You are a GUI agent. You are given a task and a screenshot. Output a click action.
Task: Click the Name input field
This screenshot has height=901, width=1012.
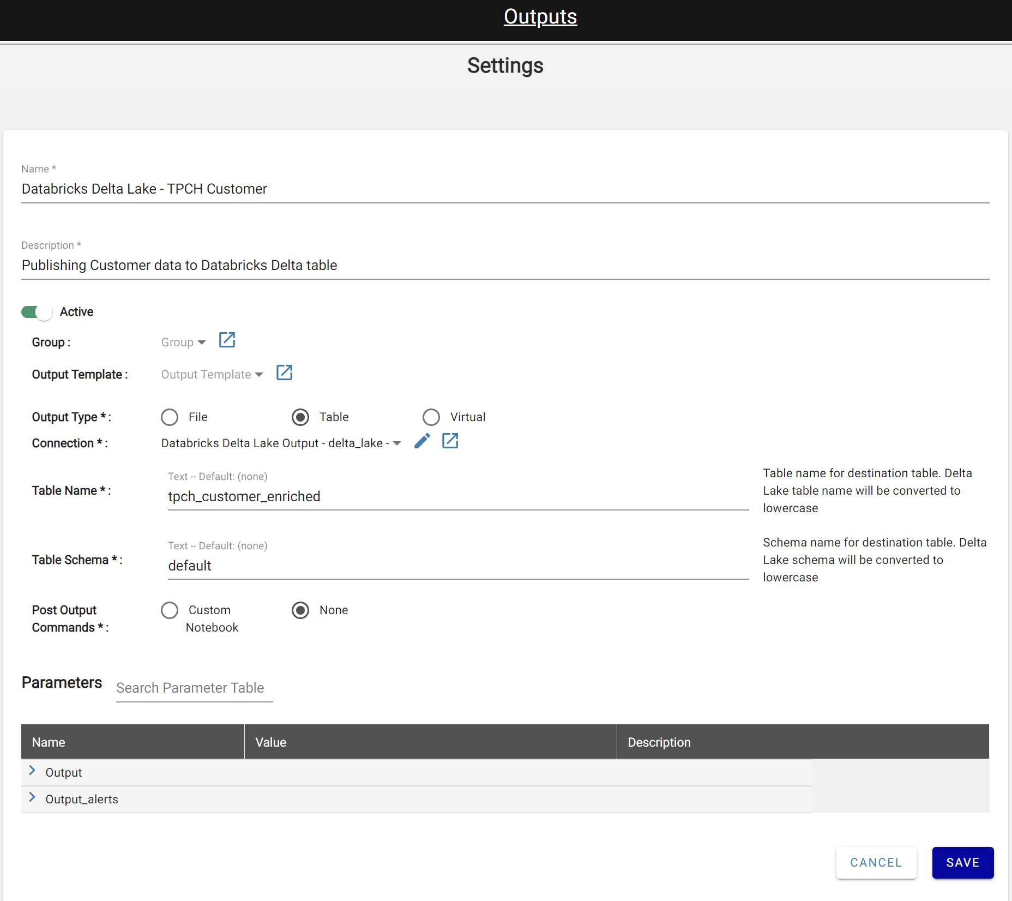505,189
